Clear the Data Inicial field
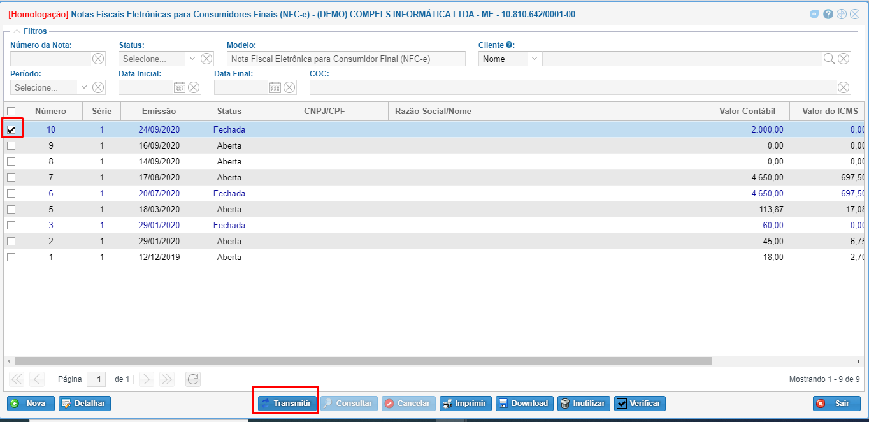 (x=194, y=87)
